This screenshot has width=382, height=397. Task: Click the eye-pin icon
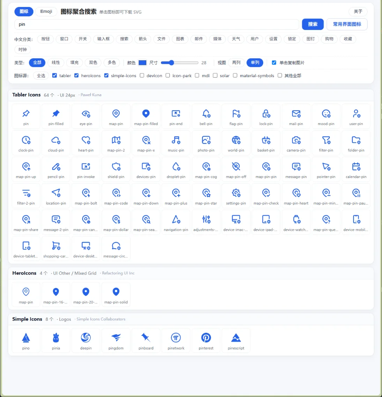click(86, 116)
